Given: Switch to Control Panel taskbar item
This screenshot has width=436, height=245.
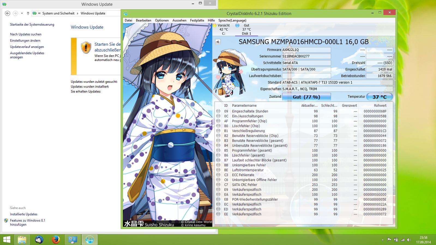Looking at the screenshot, I should (73, 240).
